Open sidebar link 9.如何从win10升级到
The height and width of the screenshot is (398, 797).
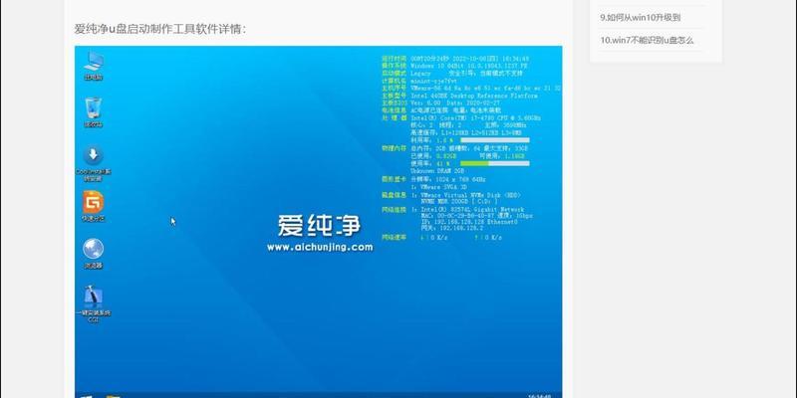[640, 17]
